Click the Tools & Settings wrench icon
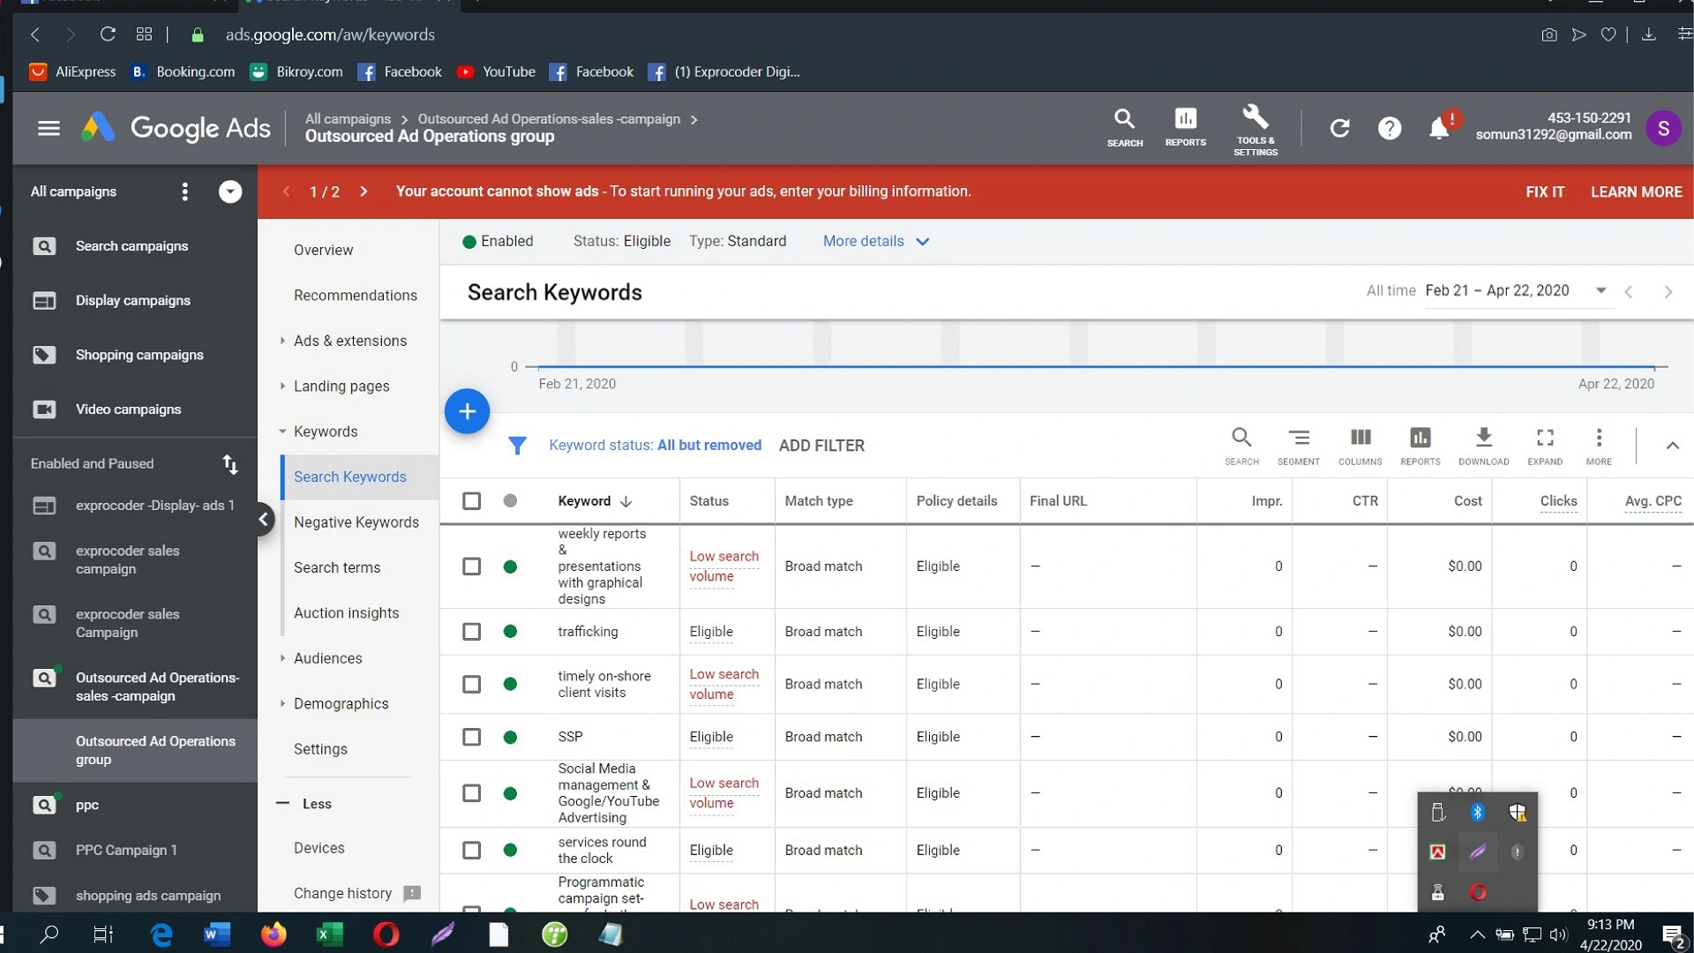Image resolution: width=1694 pixels, height=953 pixels. pyautogui.click(x=1255, y=118)
